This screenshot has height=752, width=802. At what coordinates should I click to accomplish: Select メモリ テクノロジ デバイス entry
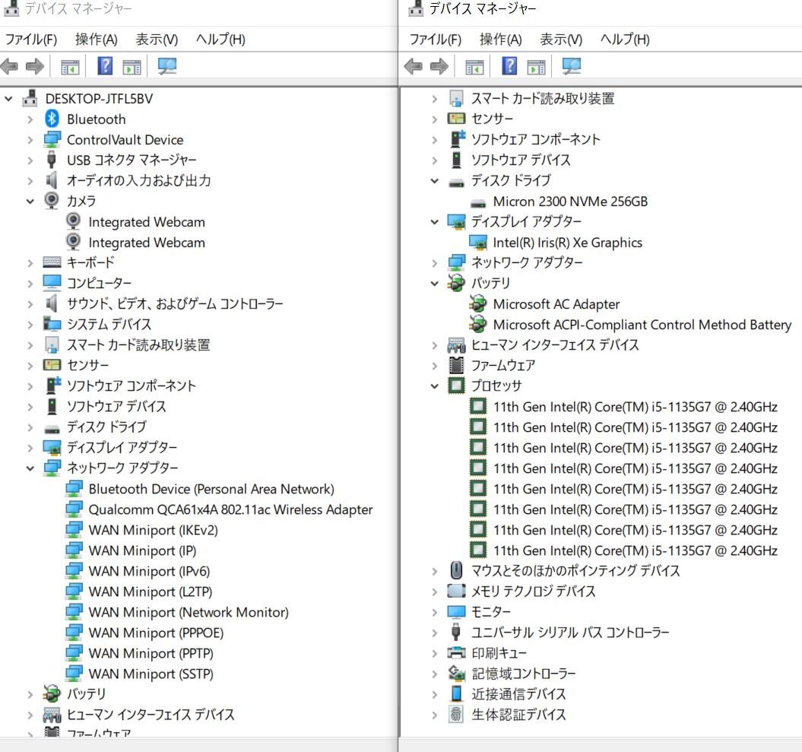(533, 591)
